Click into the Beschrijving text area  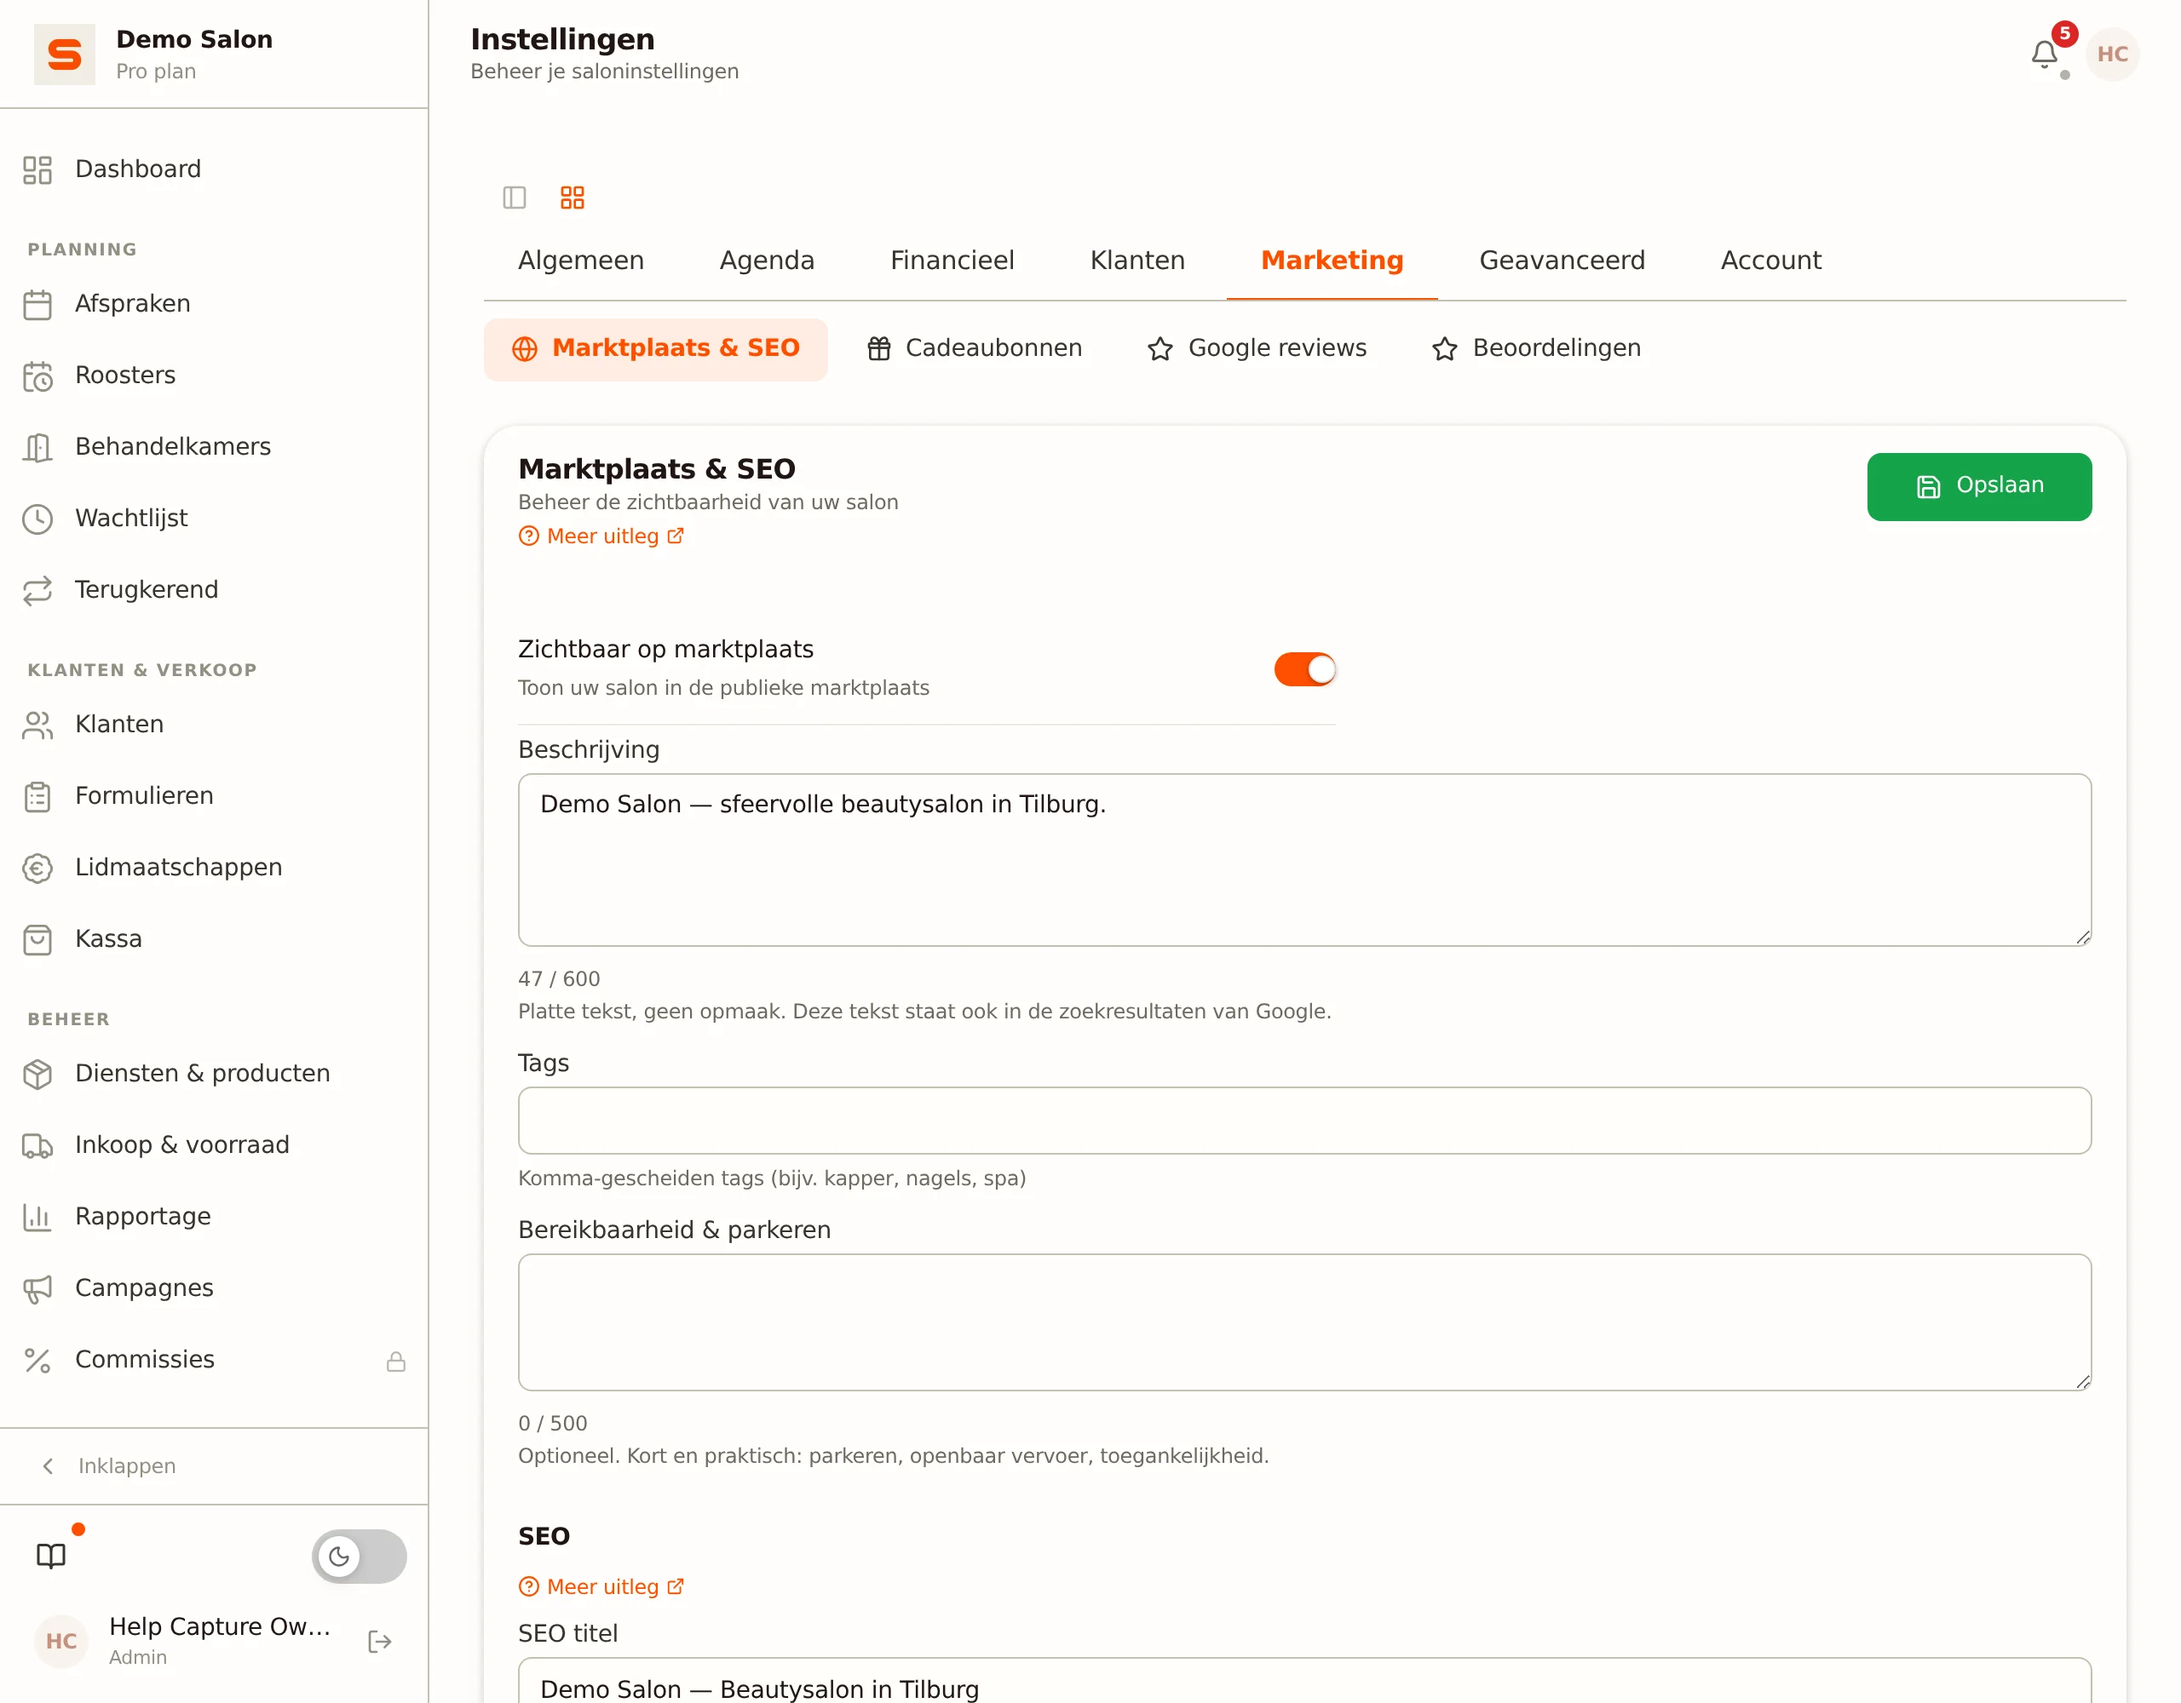coord(1303,859)
